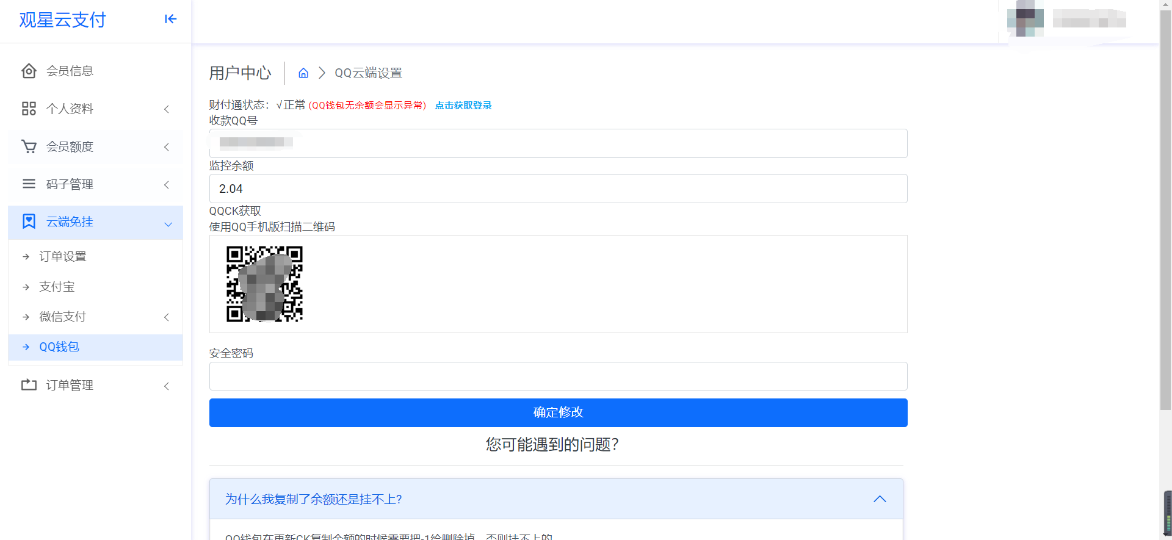The width and height of the screenshot is (1172, 540).
Task: Click the arrow icon beside QQ钱包
Action: 26,347
